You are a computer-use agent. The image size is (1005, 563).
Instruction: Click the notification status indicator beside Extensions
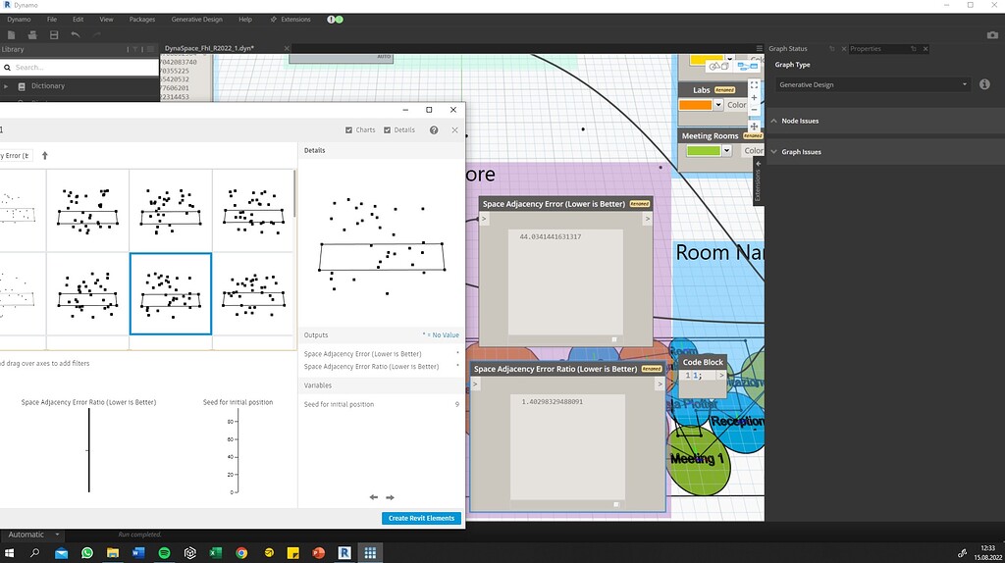point(336,20)
